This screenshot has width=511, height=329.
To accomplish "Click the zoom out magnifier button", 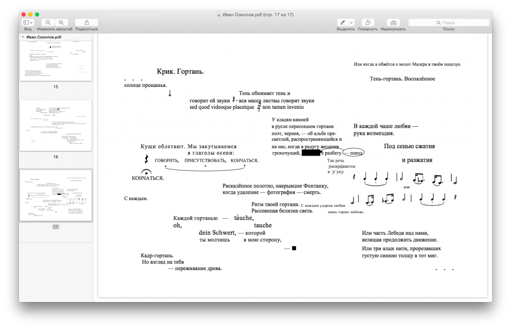I will [48, 22].
